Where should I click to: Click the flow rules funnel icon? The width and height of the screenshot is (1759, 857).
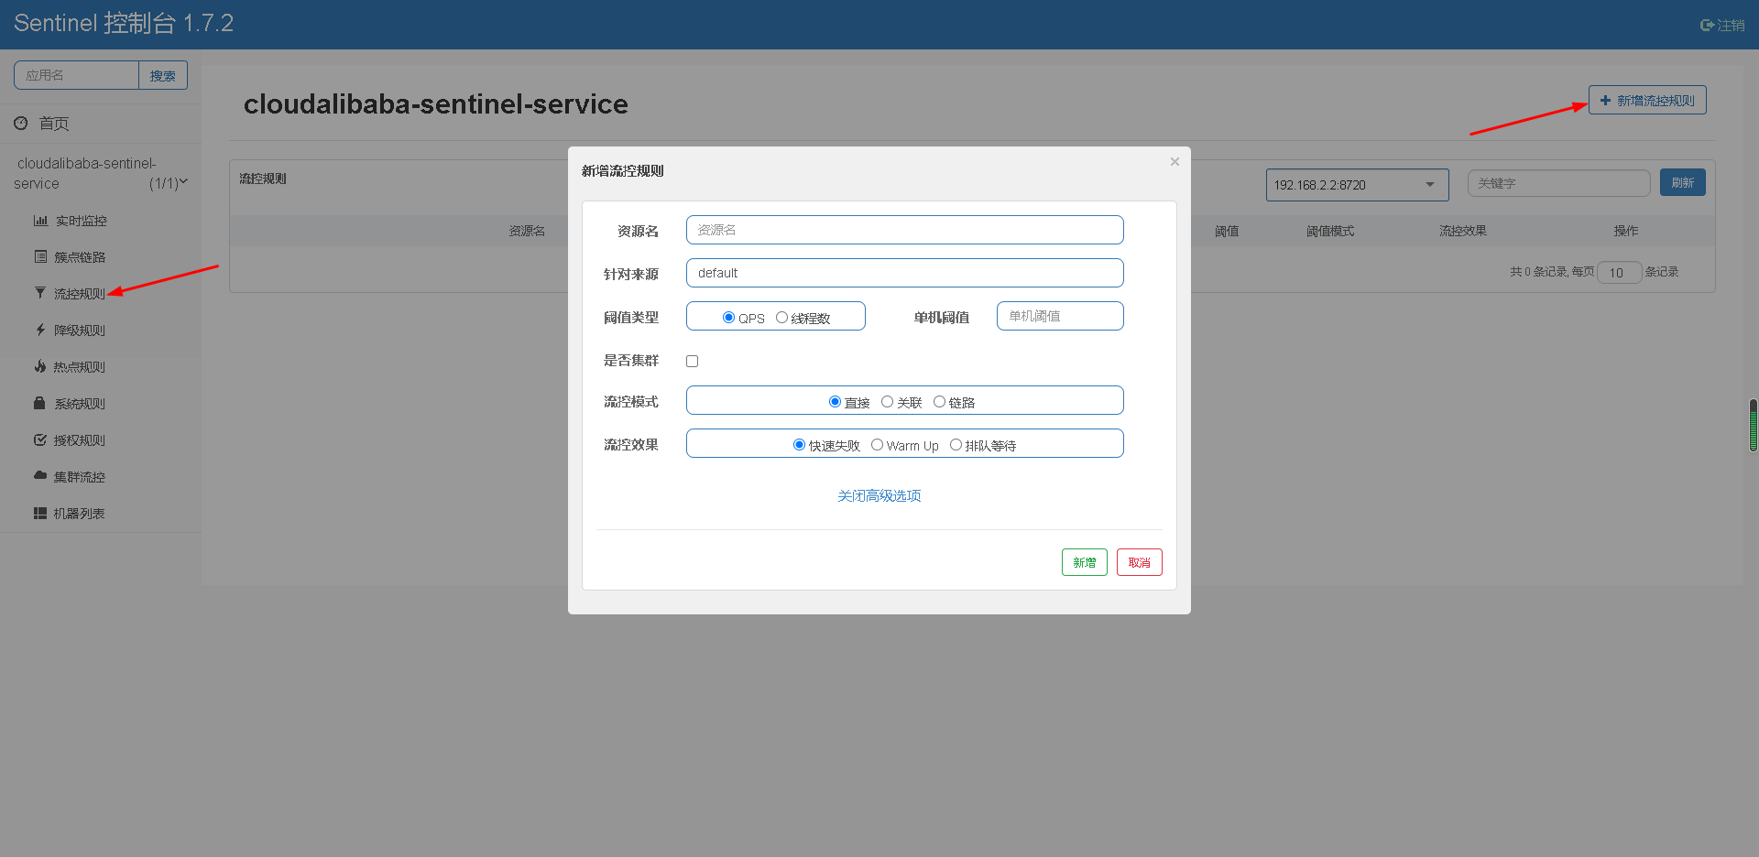pos(40,293)
